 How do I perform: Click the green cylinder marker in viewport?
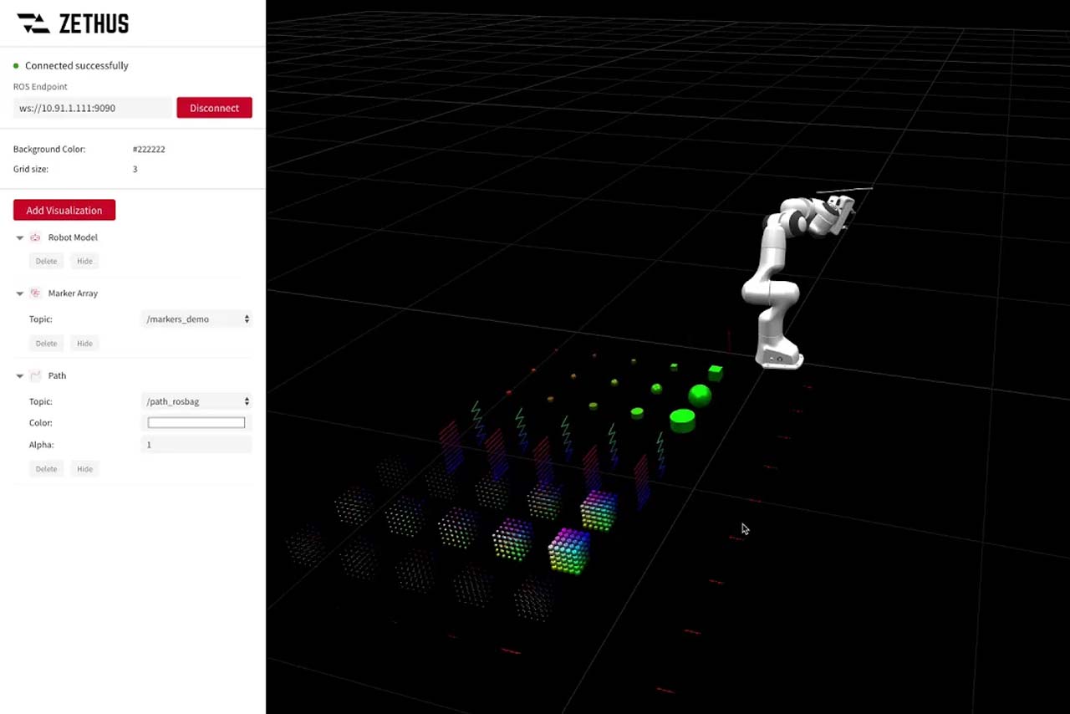tap(682, 420)
